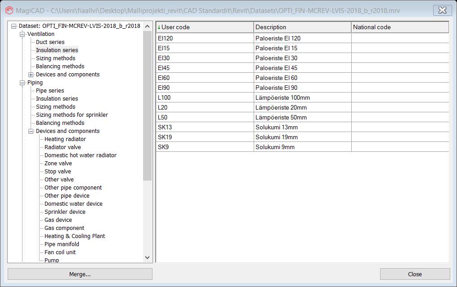Select Heating radiator tree item
457x287 pixels.
click(65, 139)
